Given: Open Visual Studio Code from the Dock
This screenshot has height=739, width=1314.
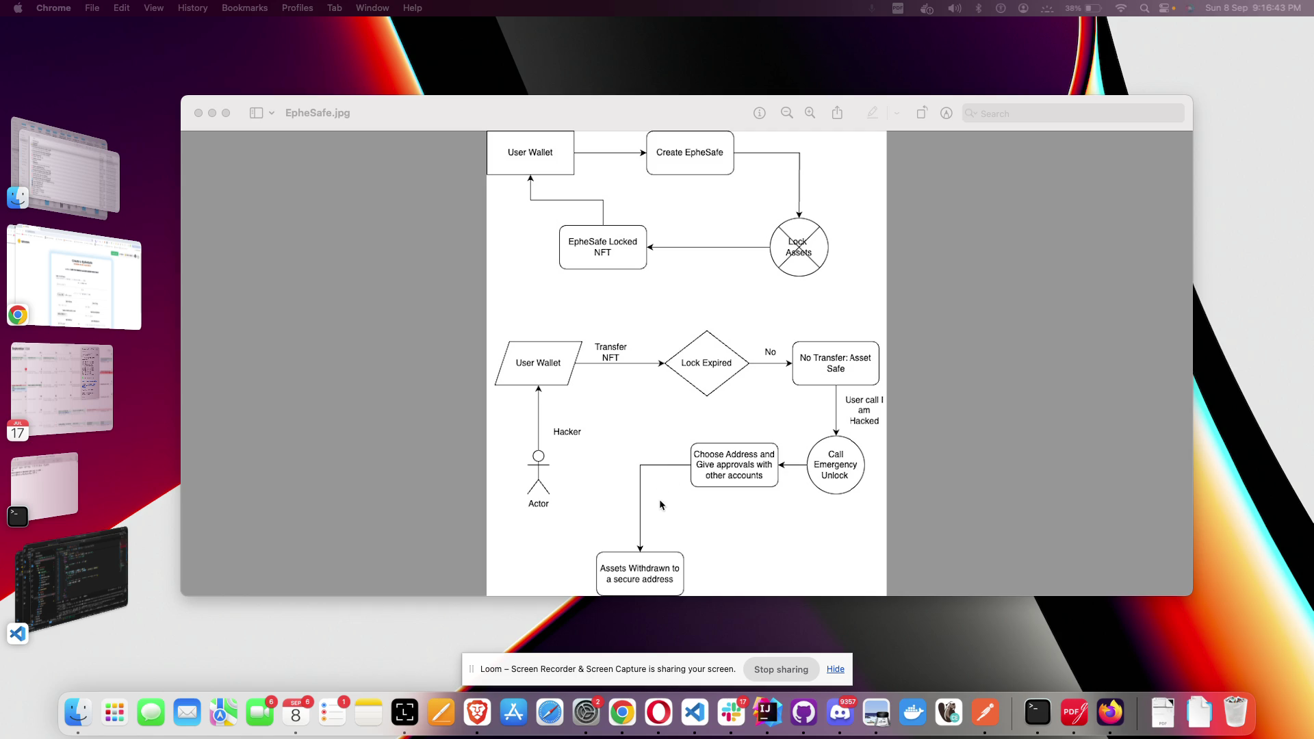Looking at the screenshot, I should 695,712.
